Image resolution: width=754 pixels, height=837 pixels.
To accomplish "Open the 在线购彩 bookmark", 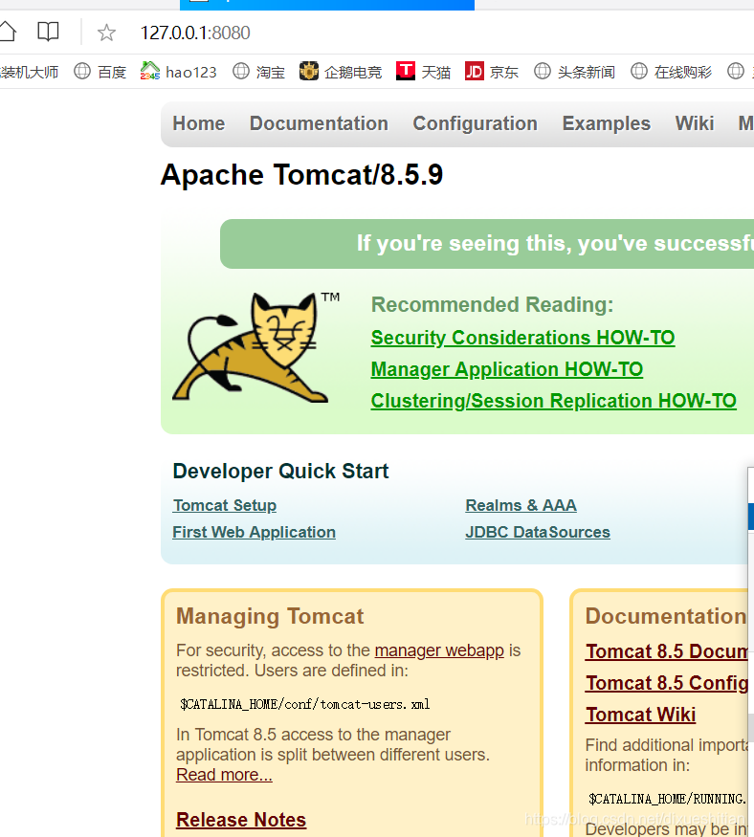I will (671, 71).
